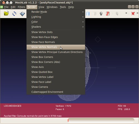Viewport: 139px width, 124px height.
Task: Click the Reload mesh arrows icon
Action: click(14, 14)
